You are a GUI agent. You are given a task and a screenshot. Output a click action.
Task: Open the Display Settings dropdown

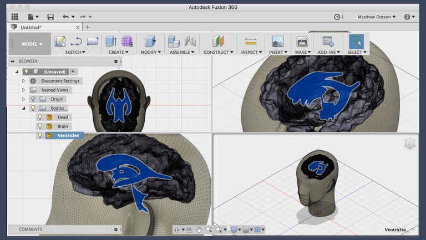(236, 229)
